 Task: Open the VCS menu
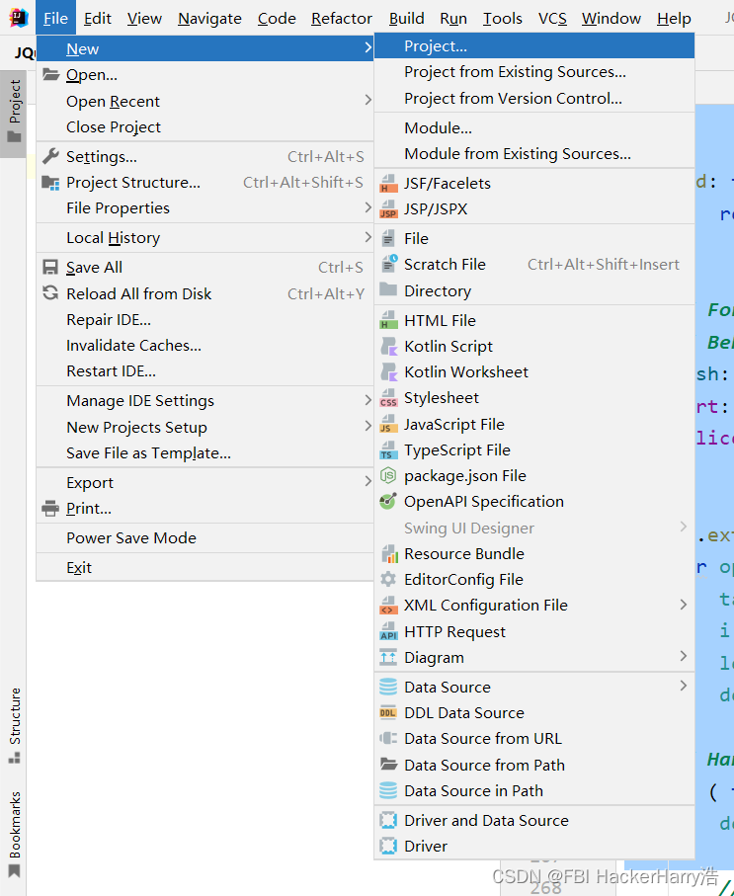[x=552, y=19]
